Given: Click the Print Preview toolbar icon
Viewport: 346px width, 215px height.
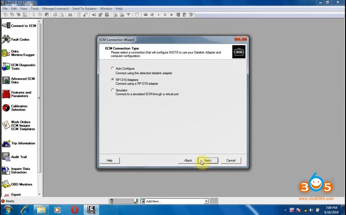Looking at the screenshot, I should click(x=62, y=15).
